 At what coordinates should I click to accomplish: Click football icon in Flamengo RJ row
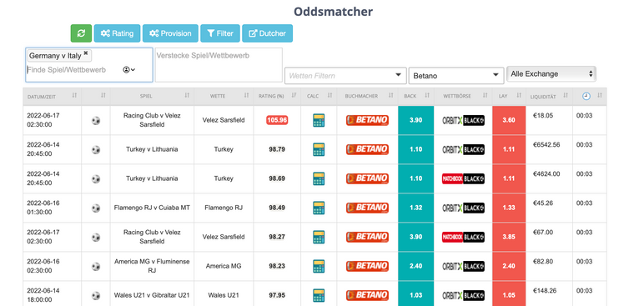tap(96, 208)
